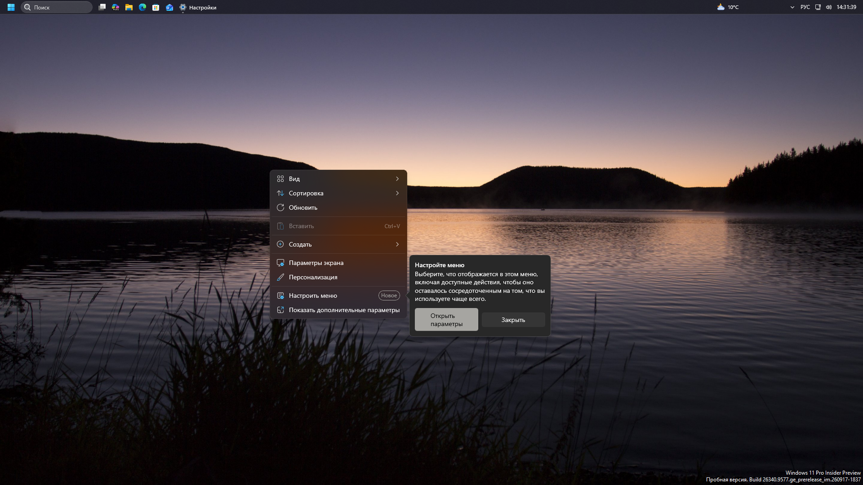Launch Microsoft Edge from the taskbar
This screenshot has height=485, width=863.
point(142,7)
